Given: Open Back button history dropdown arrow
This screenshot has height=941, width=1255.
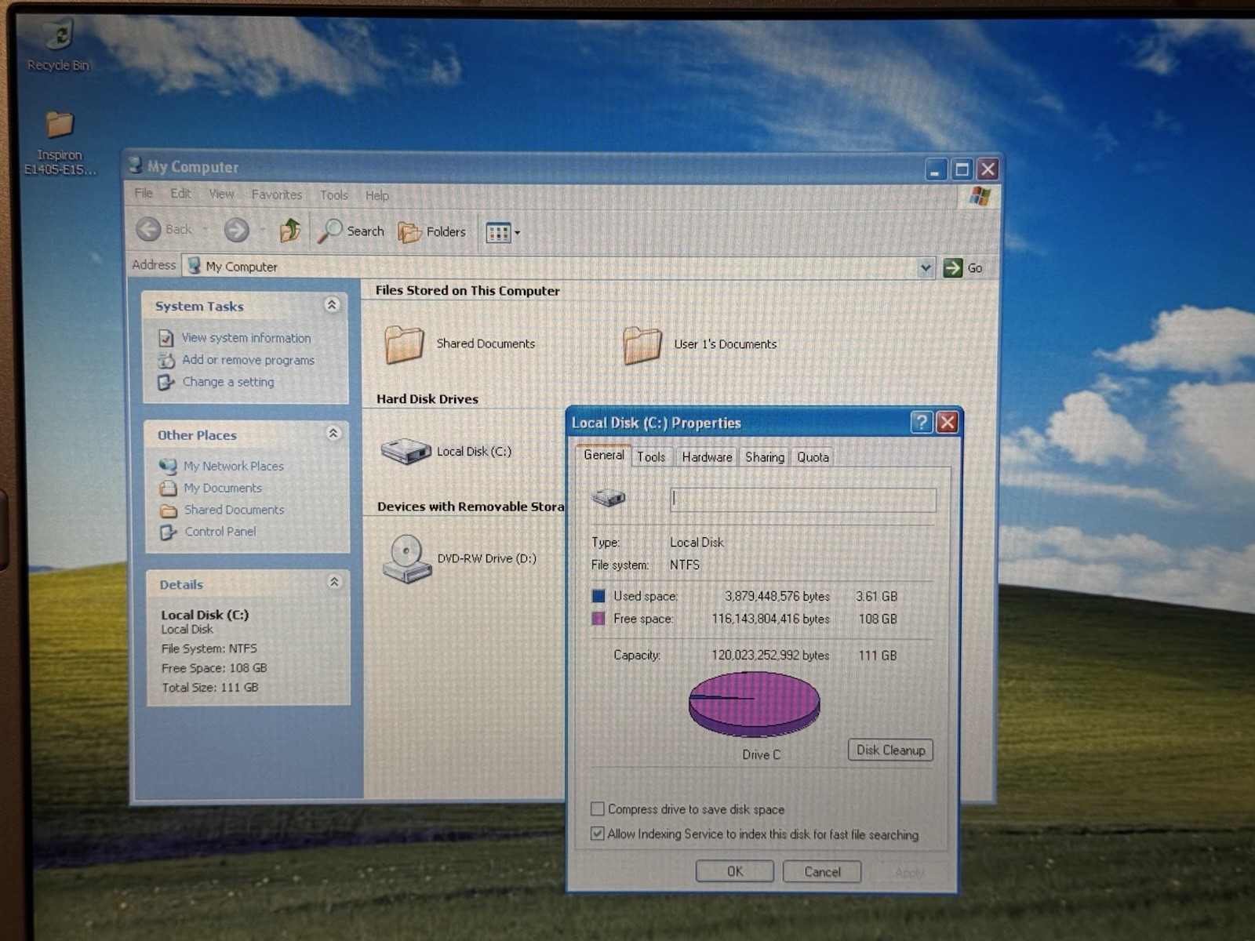Looking at the screenshot, I should [206, 230].
